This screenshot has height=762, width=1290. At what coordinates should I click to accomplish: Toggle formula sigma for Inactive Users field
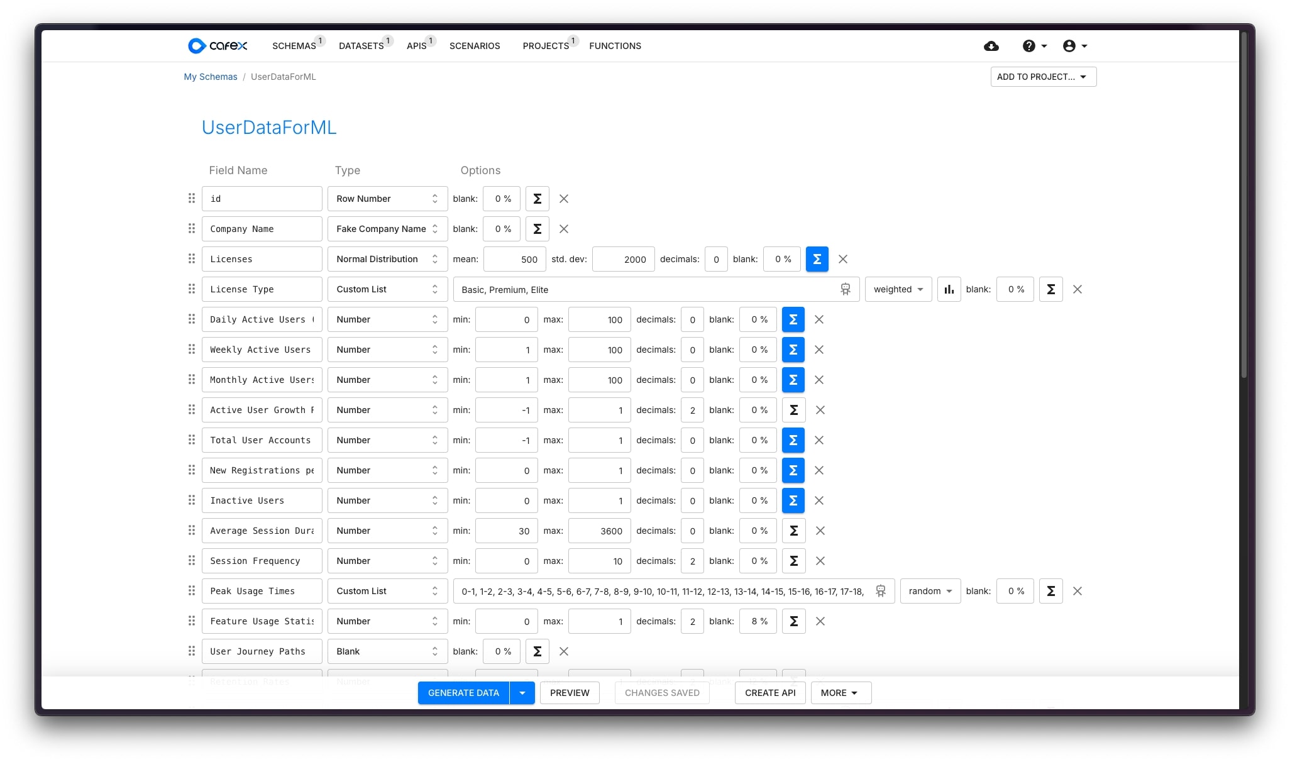tap(793, 500)
